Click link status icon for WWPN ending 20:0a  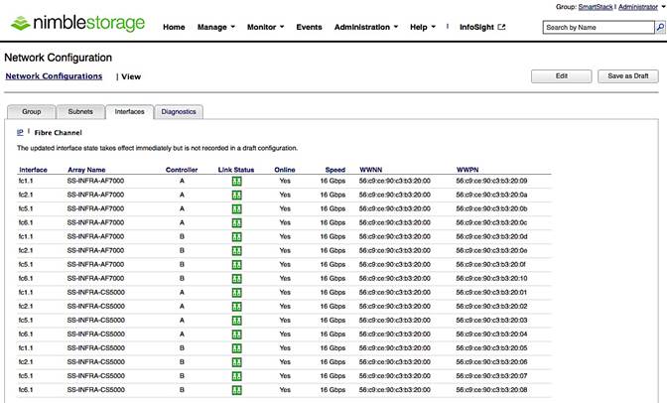[236, 195]
